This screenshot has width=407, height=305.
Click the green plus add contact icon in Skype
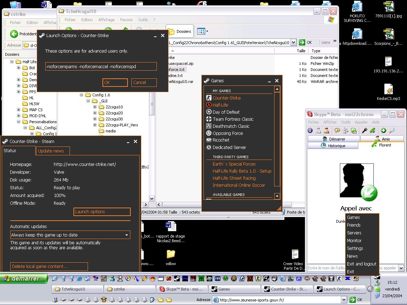coord(383,131)
